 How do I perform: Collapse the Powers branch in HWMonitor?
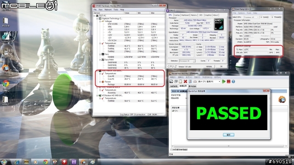[x=100, y=82]
